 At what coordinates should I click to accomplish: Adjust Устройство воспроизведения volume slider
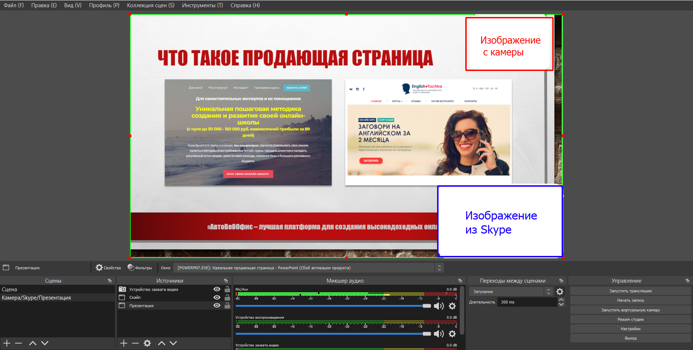pyautogui.click(x=333, y=334)
